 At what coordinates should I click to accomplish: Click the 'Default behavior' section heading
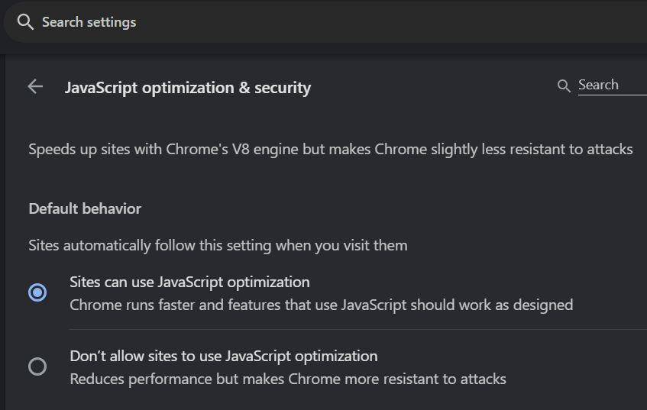point(85,208)
